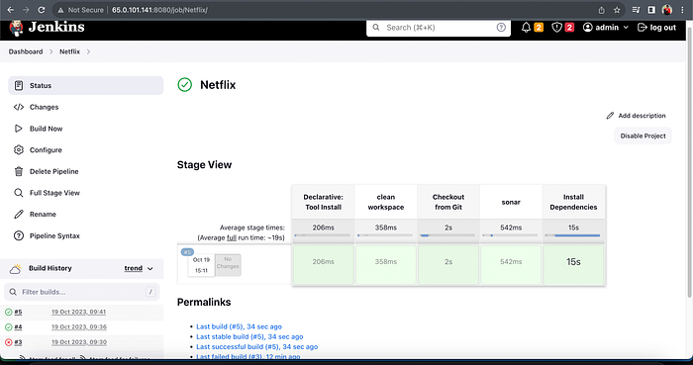Focus the Jenkins search field
Image resolution: width=693 pixels, height=365 pixels.
439,28
